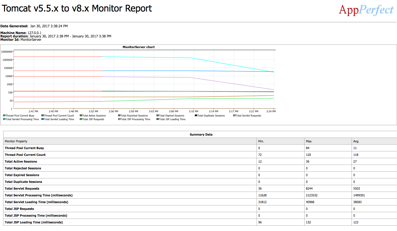This screenshot has width=397, height=231.
Task: Click the Total JSP Processing Time legend swatch
Action: coord(119,119)
